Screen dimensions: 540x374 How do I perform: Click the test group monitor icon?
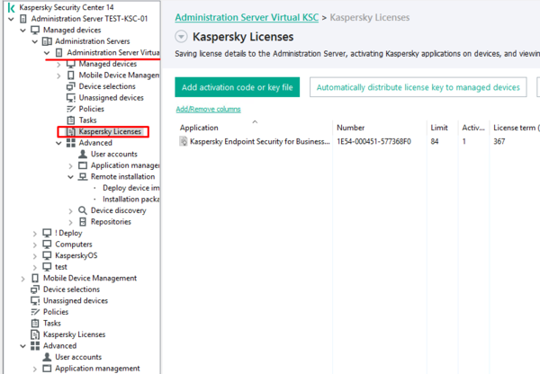[x=47, y=267]
